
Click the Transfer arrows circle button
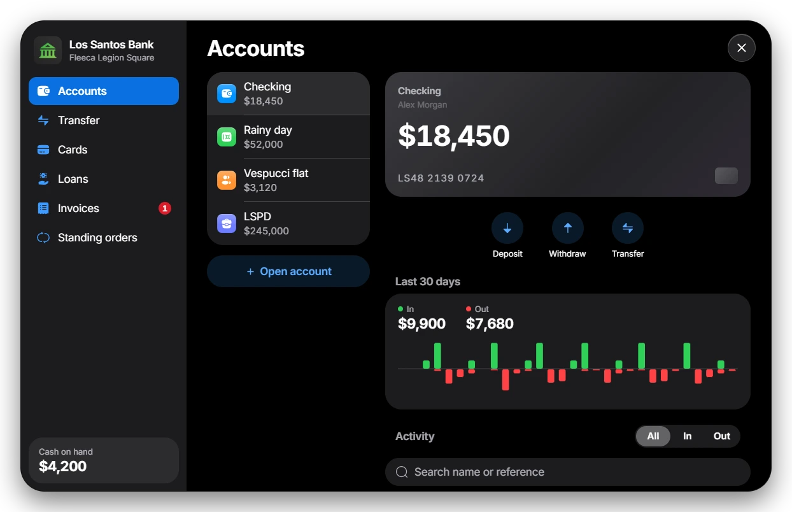click(x=628, y=228)
